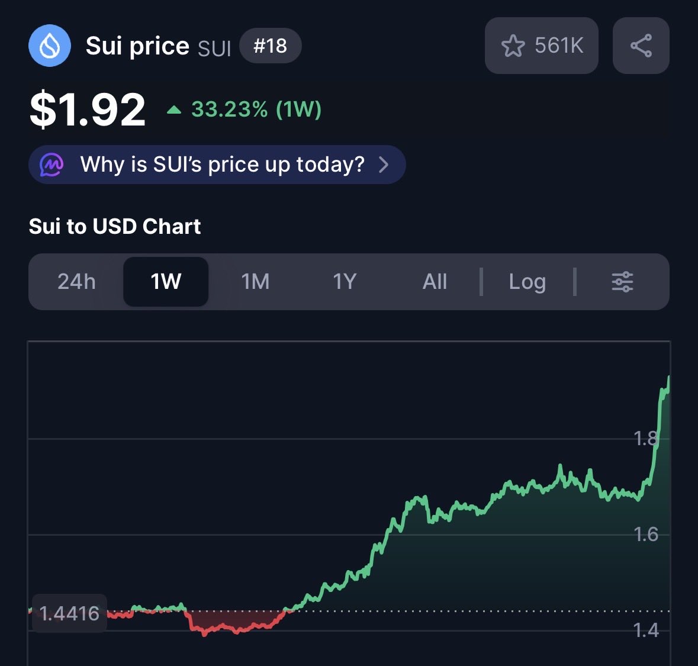
Task: Expand the chevron on price-up question
Action: click(384, 165)
